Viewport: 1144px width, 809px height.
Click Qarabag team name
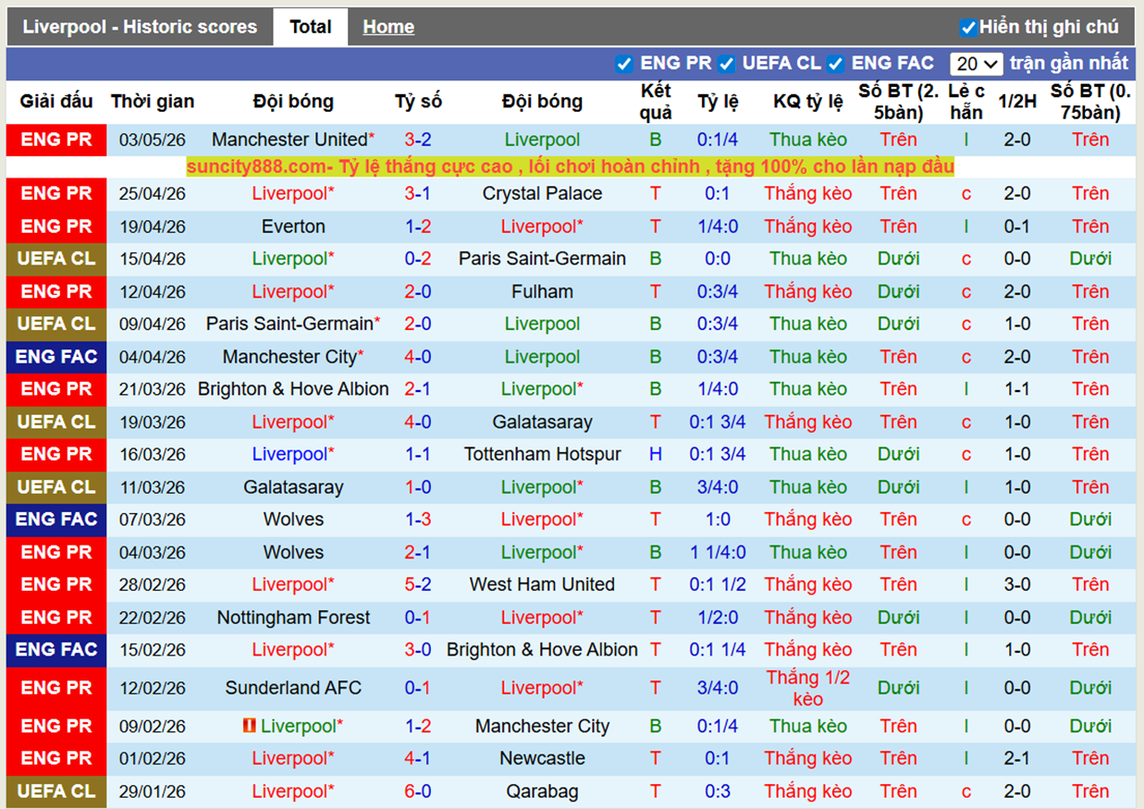click(542, 791)
